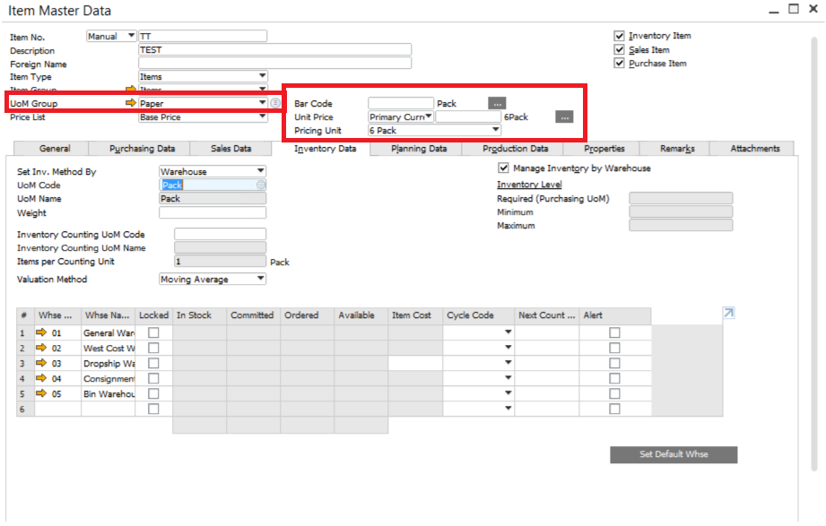Click link arrow for warehouse 03 row
The image size is (826, 526).
41,363
